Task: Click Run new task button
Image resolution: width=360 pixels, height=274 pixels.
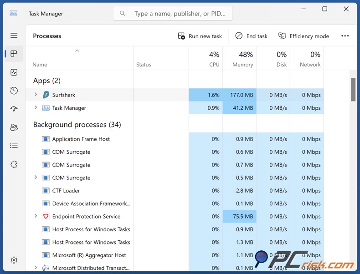Action: click(x=200, y=36)
